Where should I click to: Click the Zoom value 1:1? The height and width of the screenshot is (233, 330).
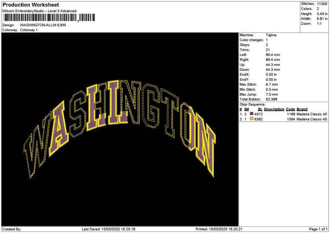(319, 24)
